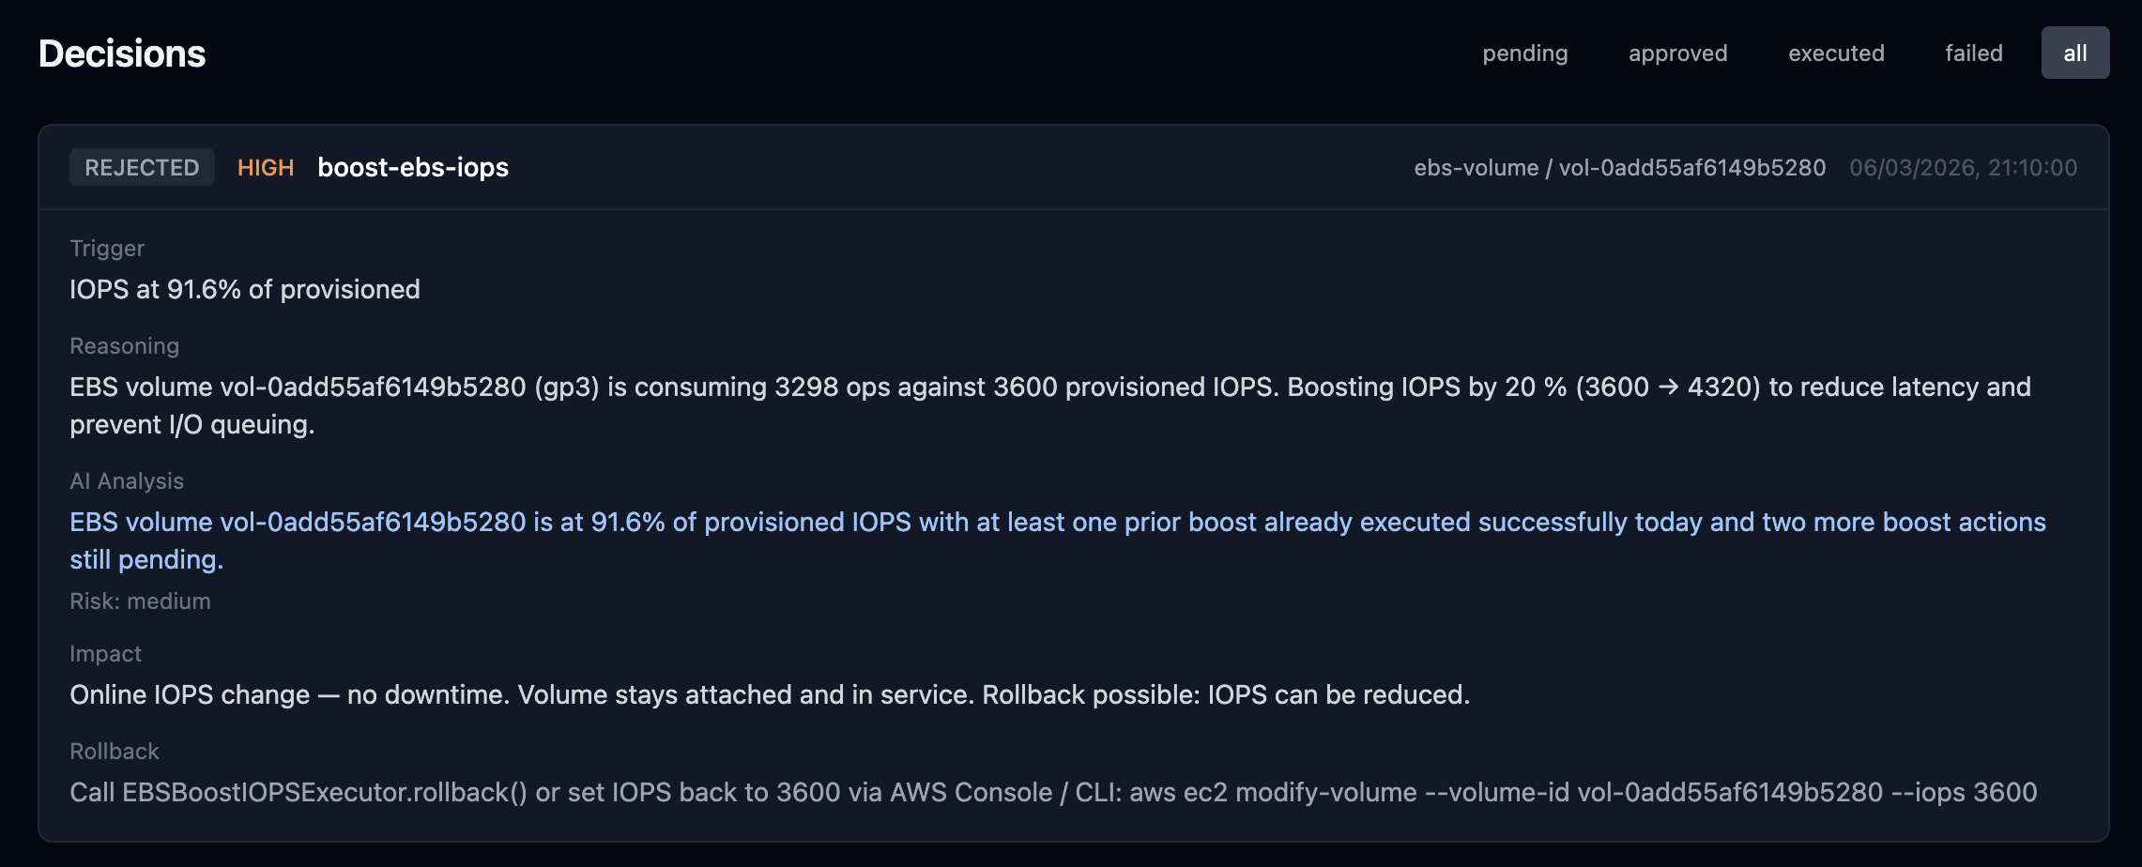Click the Decisions page heading

[122, 53]
